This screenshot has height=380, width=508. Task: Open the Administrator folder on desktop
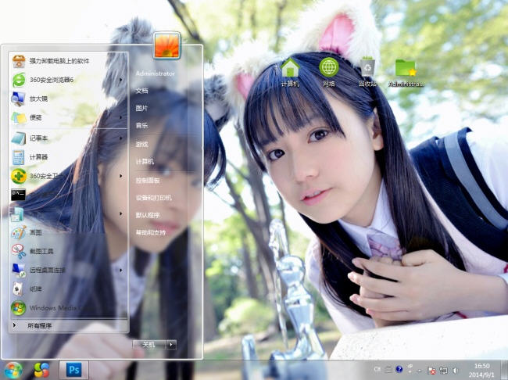pyautogui.click(x=406, y=71)
